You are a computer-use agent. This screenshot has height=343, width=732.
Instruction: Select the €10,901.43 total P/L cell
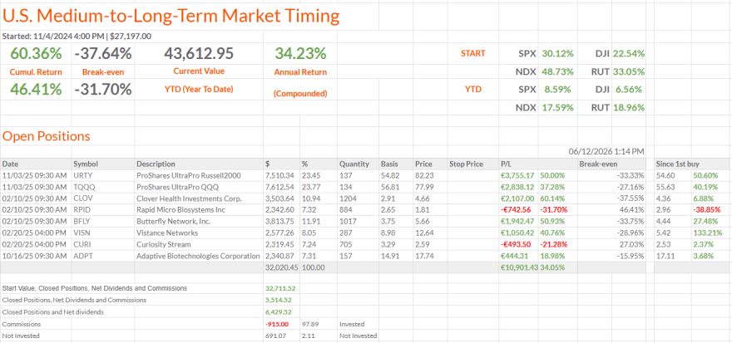click(x=518, y=267)
